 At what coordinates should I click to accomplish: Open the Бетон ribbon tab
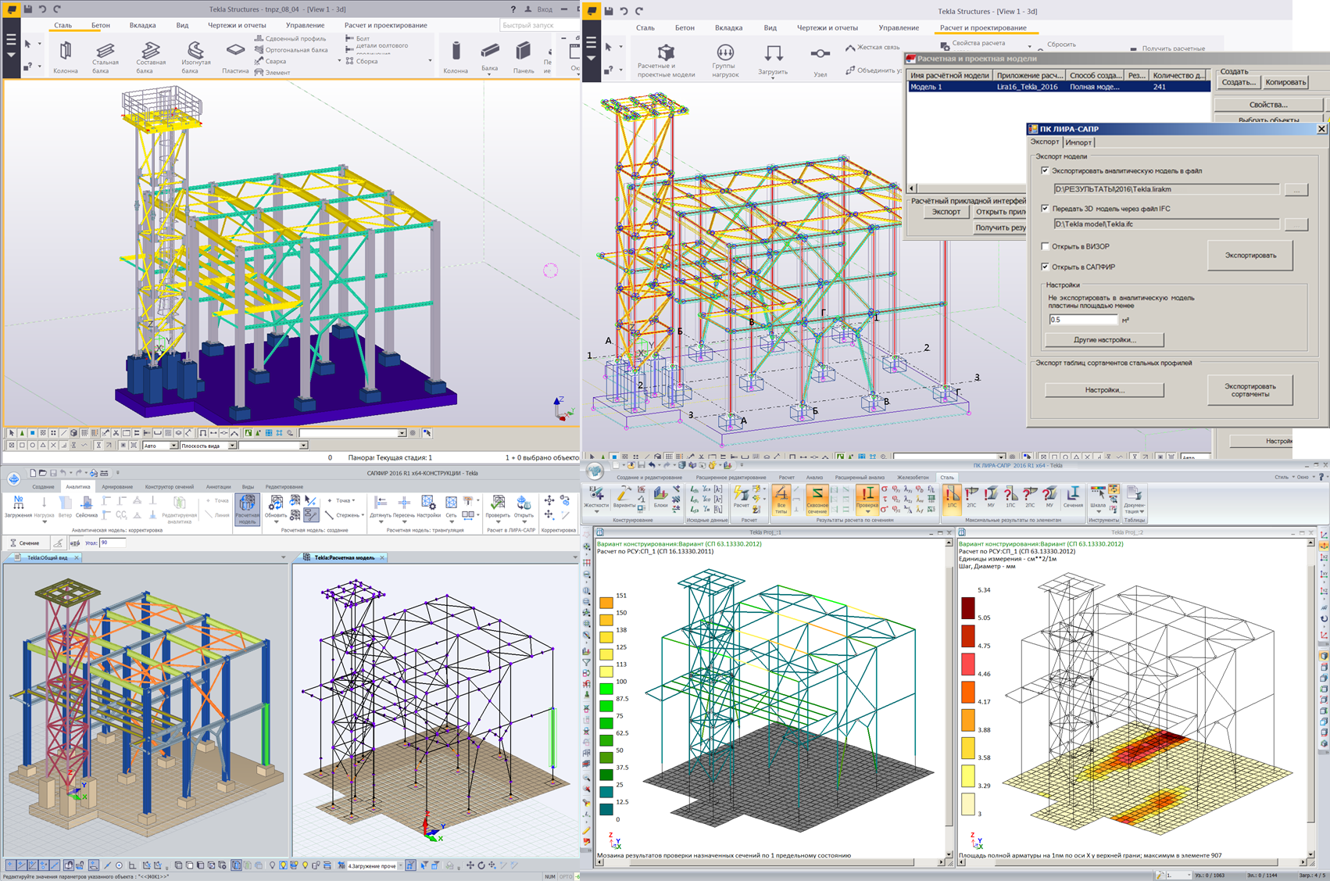click(101, 25)
